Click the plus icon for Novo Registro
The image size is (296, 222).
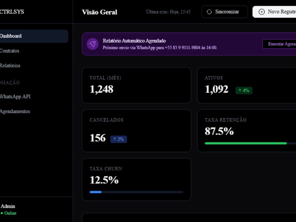coord(262,12)
